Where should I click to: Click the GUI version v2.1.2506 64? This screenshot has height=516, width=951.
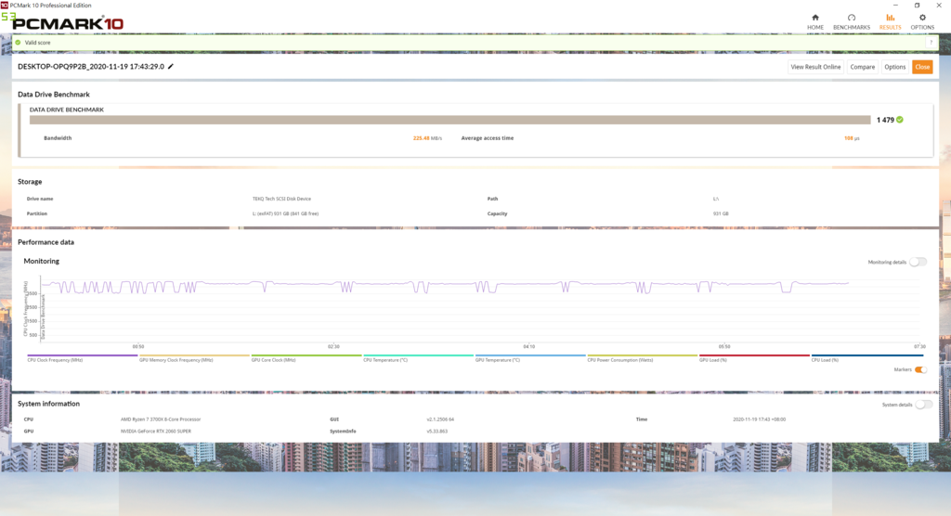(x=439, y=419)
